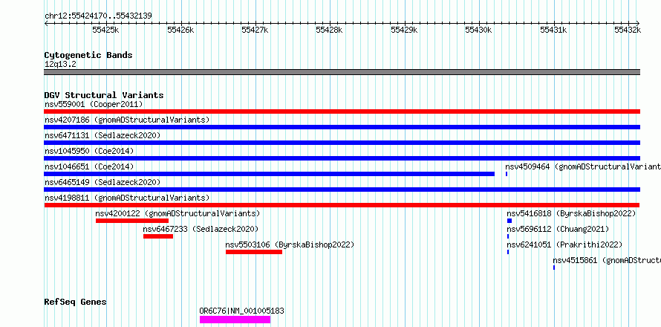Click the magenta OR6C76 gene bar
The image size is (661, 327).
(235, 320)
